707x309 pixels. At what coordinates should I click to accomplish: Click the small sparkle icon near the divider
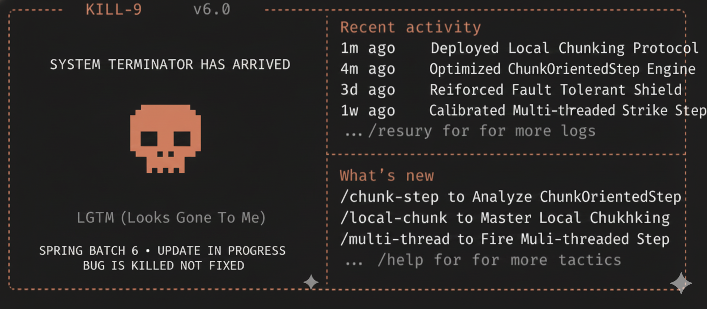[311, 282]
